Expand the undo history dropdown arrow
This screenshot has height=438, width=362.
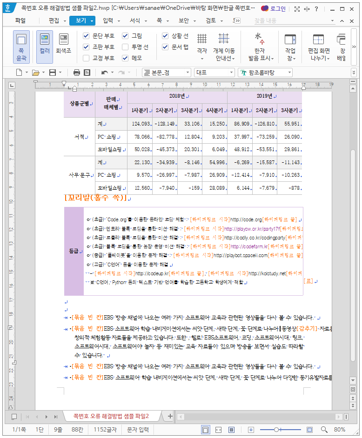click(112, 73)
